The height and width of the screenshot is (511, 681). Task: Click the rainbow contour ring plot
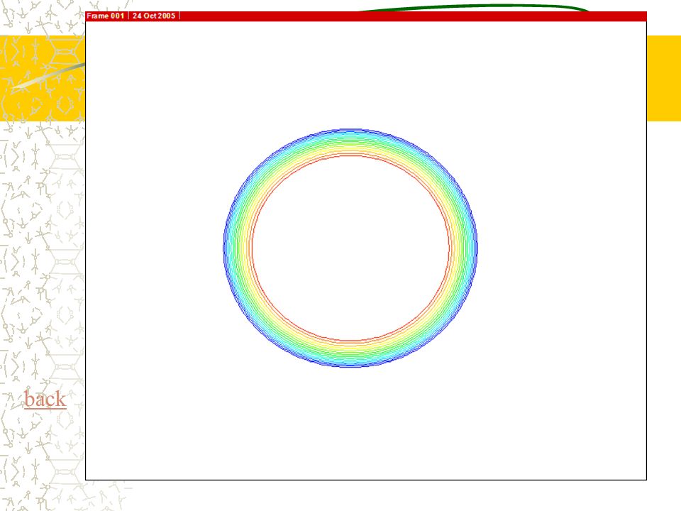pos(350,248)
